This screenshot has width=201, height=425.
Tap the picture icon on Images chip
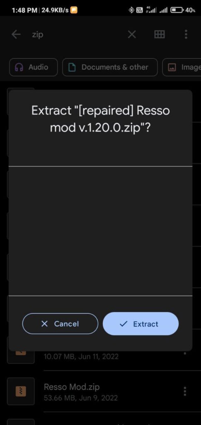[x=172, y=67]
